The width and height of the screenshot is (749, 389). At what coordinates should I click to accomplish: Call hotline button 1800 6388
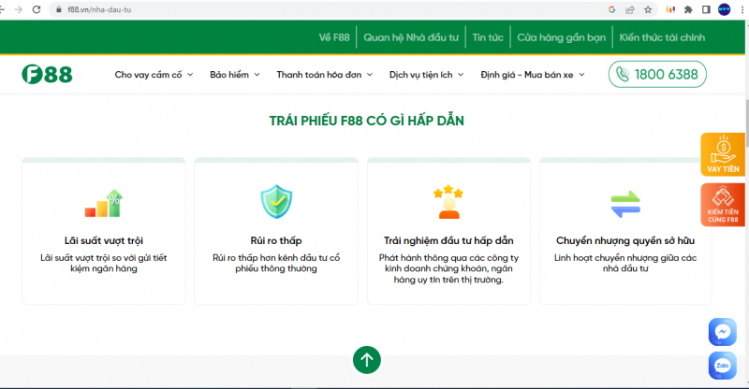[x=657, y=75]
